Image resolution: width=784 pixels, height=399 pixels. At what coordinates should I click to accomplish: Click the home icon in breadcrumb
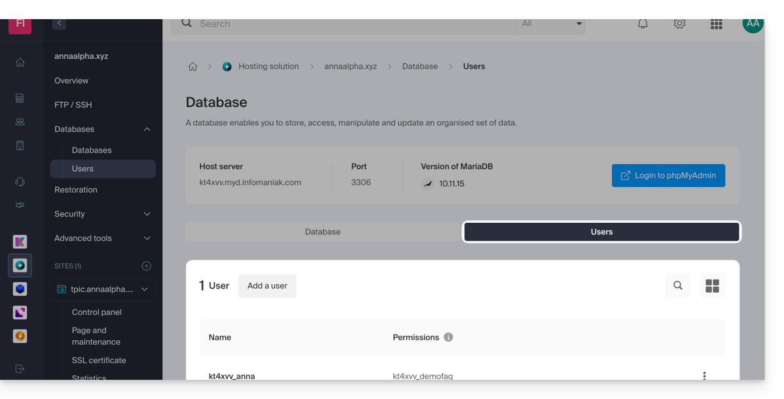(192, 66)
